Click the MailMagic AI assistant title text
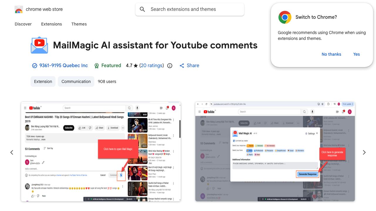 155,45
